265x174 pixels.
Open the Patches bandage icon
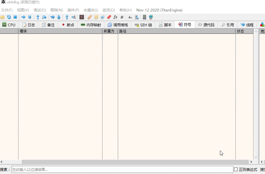pyautogui.click(x=90, y=17)
